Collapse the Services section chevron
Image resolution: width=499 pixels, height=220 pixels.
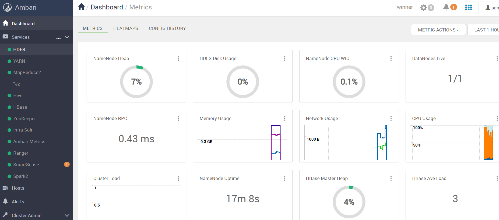coord(67,37)
